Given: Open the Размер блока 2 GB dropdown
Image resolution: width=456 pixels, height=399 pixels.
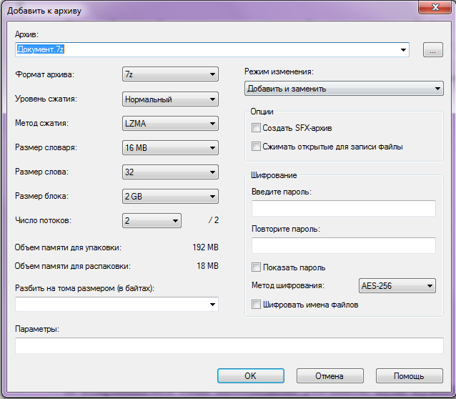Looking at the screenshot, I should [x=170, y=197].
